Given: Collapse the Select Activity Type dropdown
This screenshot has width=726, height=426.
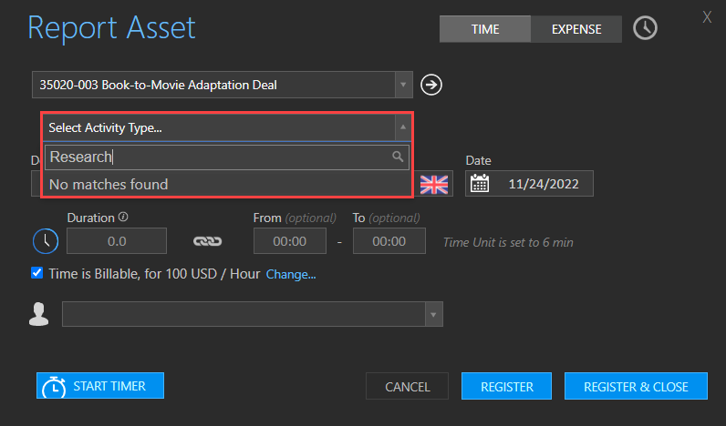Looking at the screenshot, I should tap(403, 127).
